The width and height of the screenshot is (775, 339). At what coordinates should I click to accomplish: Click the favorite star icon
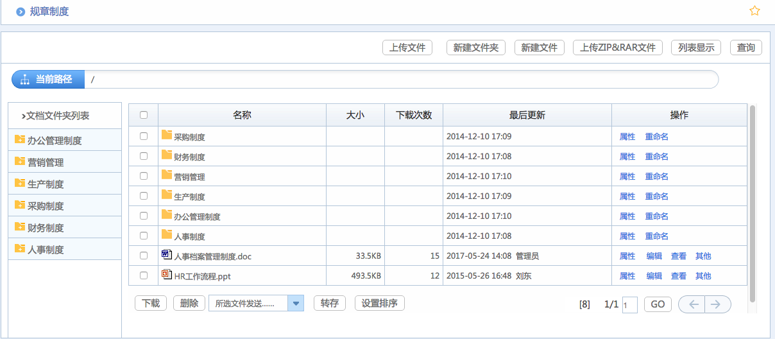click(754, 11)
